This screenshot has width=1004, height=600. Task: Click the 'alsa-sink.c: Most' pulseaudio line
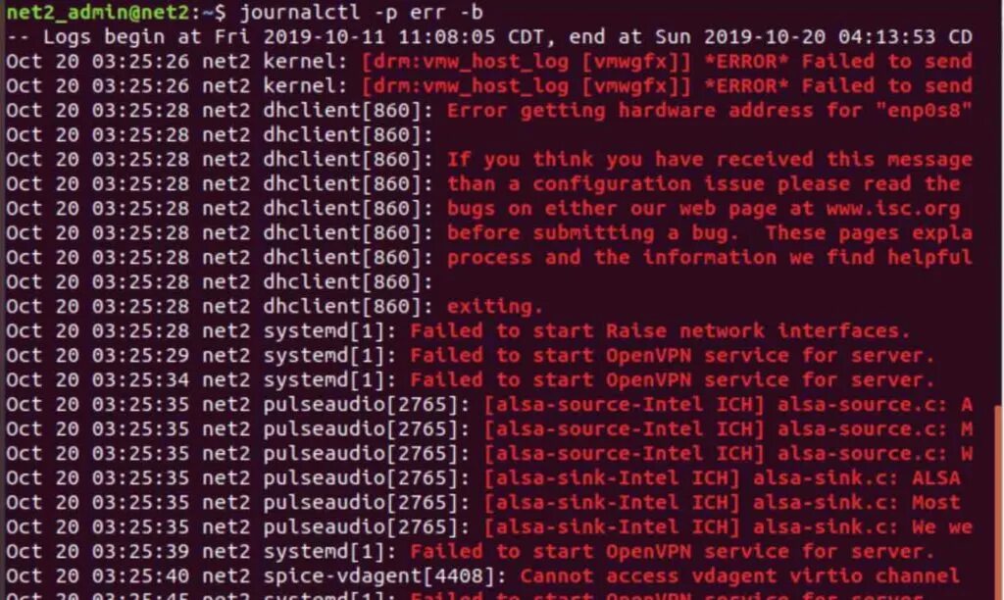click(x=482, y=502)
